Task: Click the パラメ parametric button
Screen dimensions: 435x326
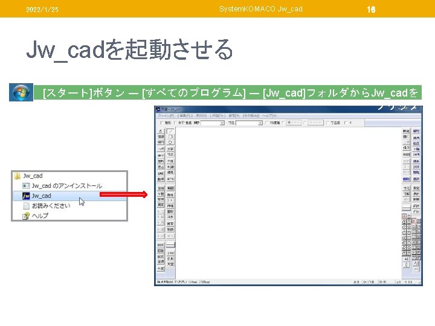Action: pyautogui.click(x=416, y=211)
